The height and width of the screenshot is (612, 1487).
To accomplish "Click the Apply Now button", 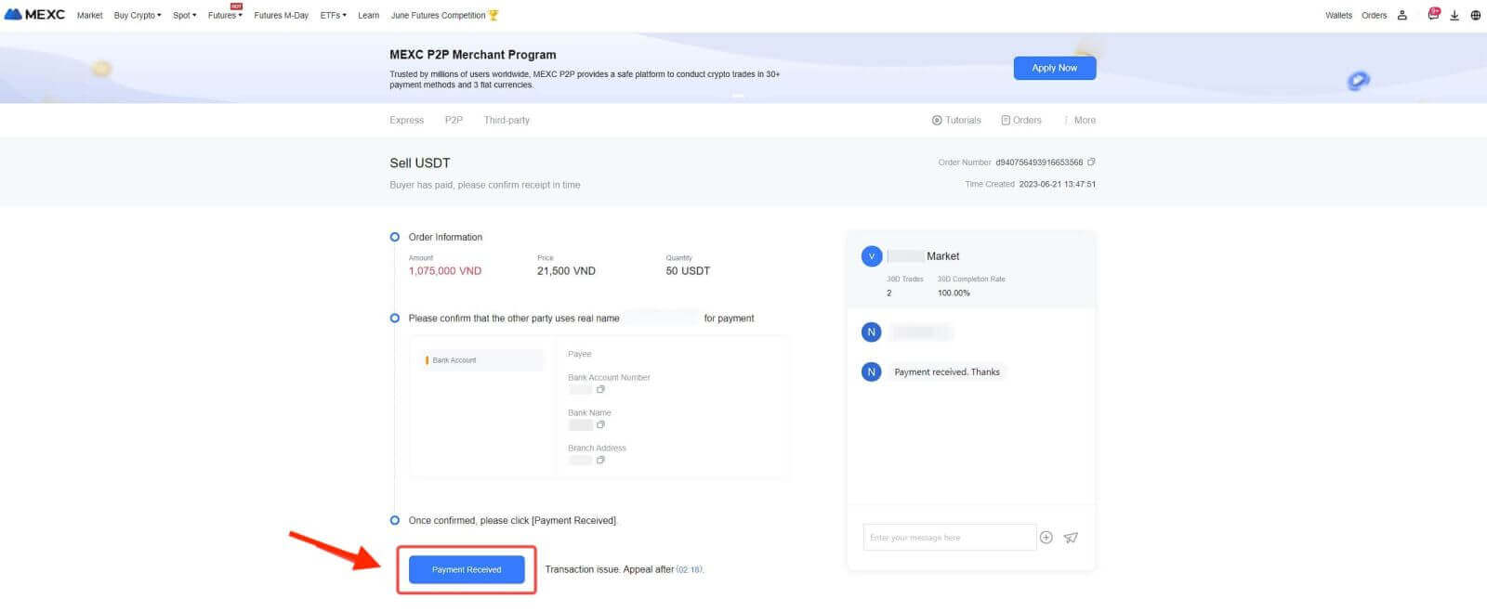I will click(x=1055, y=68).
